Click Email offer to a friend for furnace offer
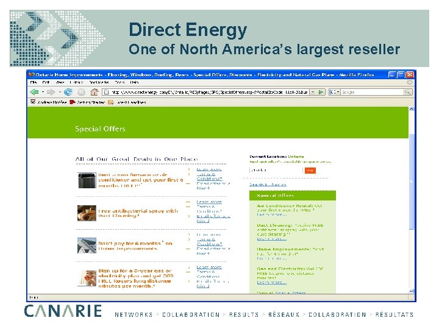Screen dimensions: 439x329 point(213,186)
